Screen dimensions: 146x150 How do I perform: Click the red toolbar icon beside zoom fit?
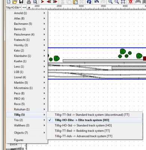coord(130,2)
